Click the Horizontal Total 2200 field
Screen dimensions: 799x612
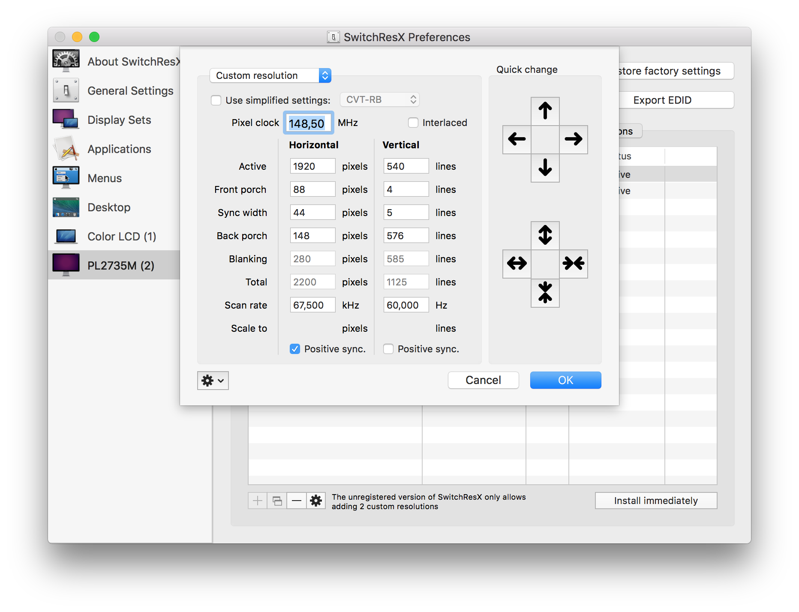(312, 282)
